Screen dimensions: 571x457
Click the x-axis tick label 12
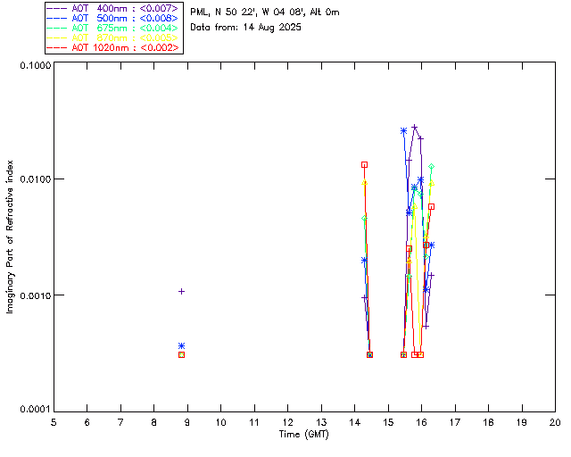click(x=287, y=422)
